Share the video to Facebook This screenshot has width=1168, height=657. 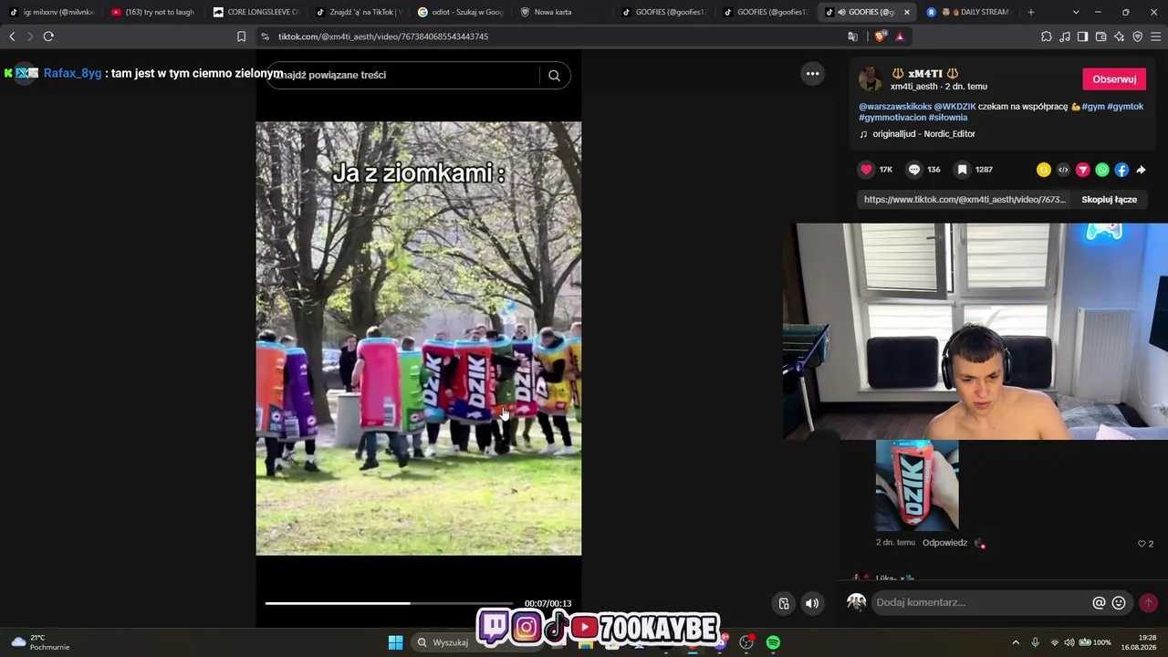click(x=1121, y=170)
